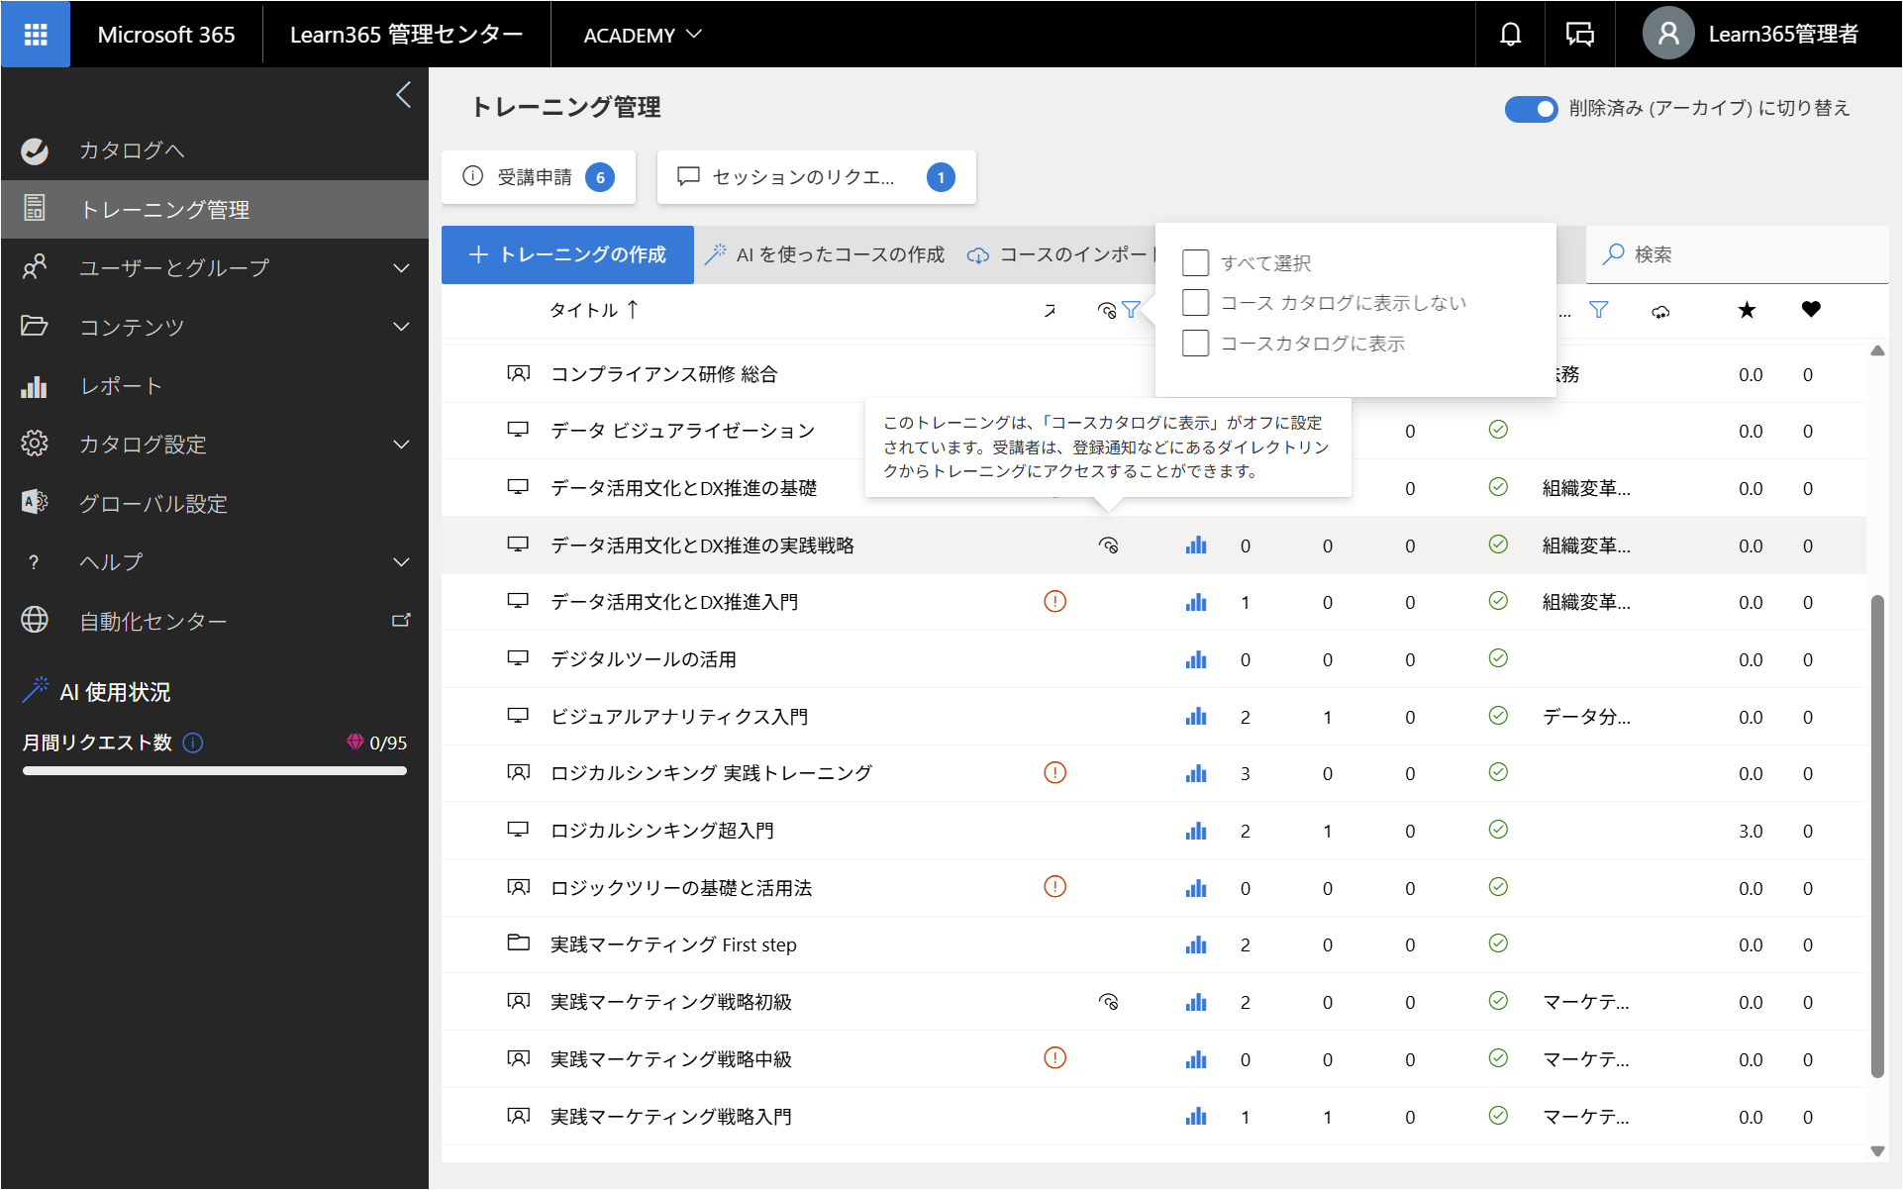Image resolution: width=1903 pixels, height=1190 pixels.
Task: Expand ユーザーとグループ menu
Action: pos(401,268)
